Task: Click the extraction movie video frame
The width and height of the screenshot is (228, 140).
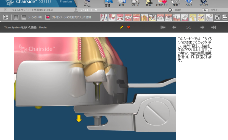Action: click(x=95, y=89)
